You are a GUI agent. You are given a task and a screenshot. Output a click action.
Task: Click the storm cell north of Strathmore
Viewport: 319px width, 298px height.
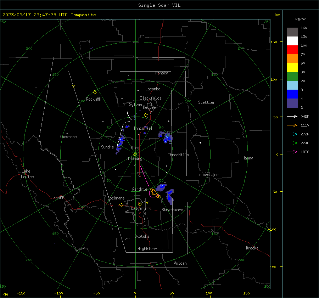click(170, 197)
